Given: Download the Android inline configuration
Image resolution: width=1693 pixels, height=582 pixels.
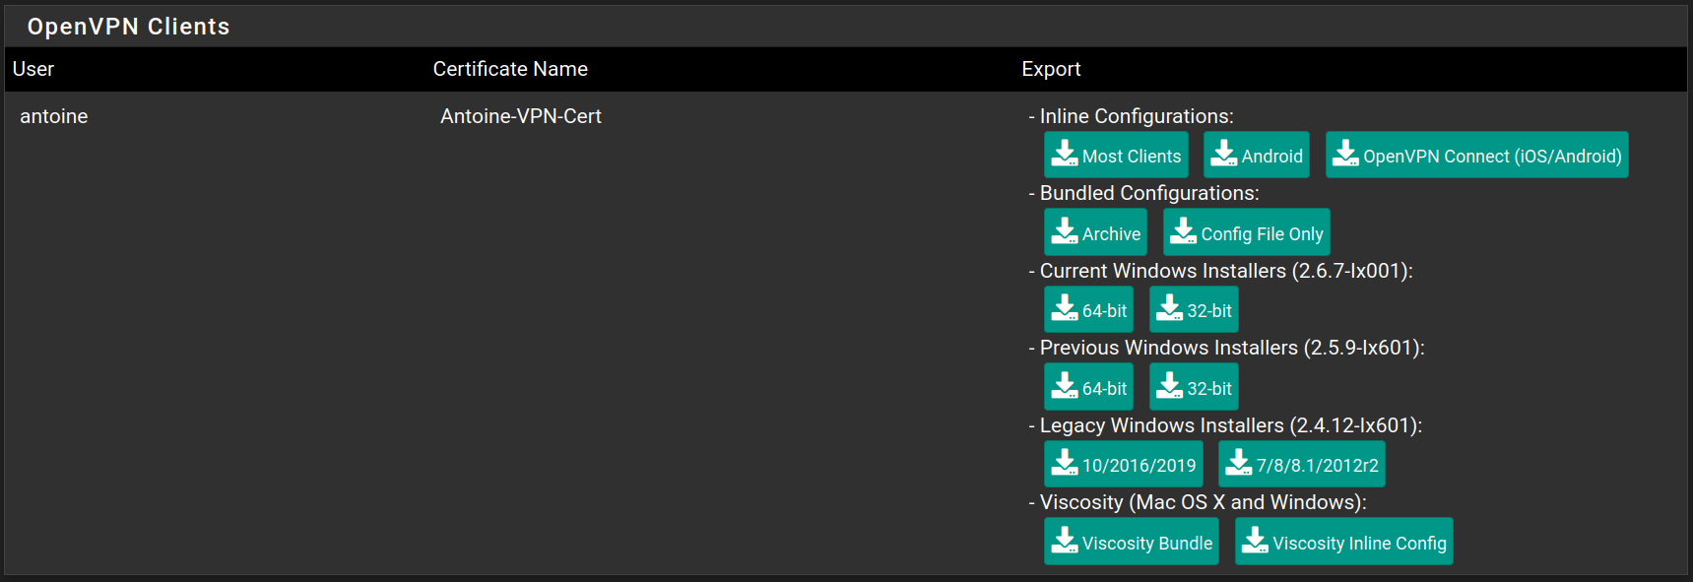Looking at the screenshot, I should (x=1257, y=155).
